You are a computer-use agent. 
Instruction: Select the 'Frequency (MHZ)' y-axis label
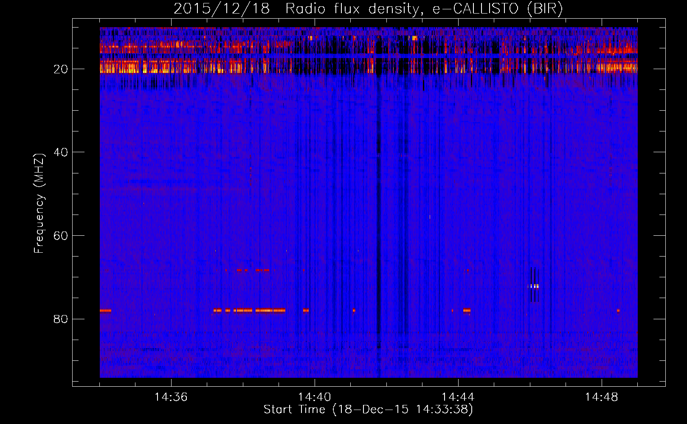[39, 204]
